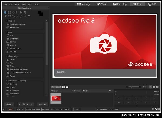Image resolution: width=162 pixels, height=118 pixels.
Task: Click the fit image diagonal-arrow icon
Action: coord(157,87)
